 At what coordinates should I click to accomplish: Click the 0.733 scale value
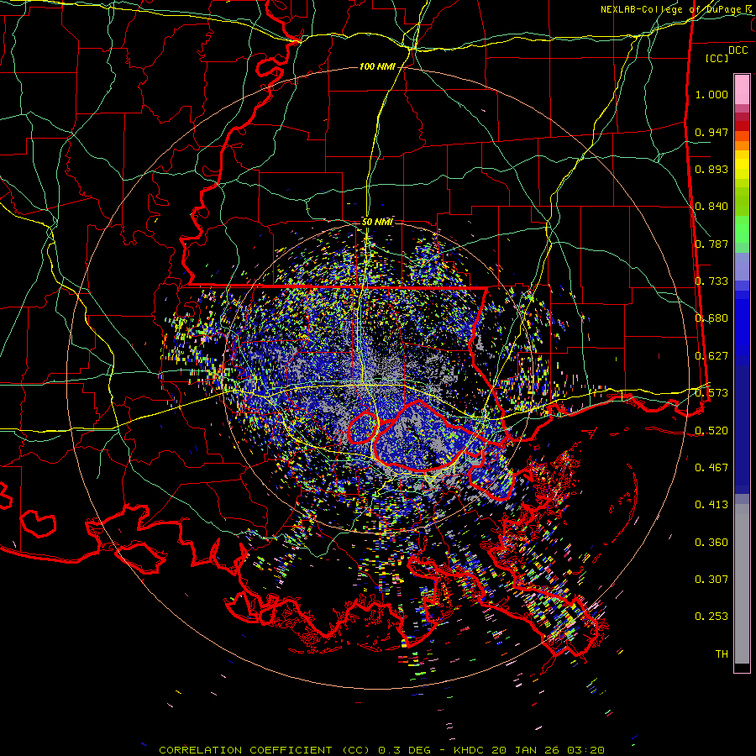click(x=711, y=281)
